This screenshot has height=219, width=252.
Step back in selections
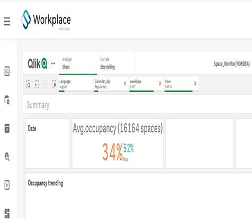[x=37, y=84]
